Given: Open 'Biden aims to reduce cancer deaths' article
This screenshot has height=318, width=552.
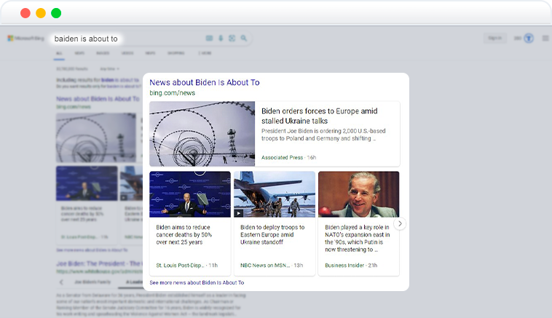Looking at the screenshot, I should click(x=184, y=234).
